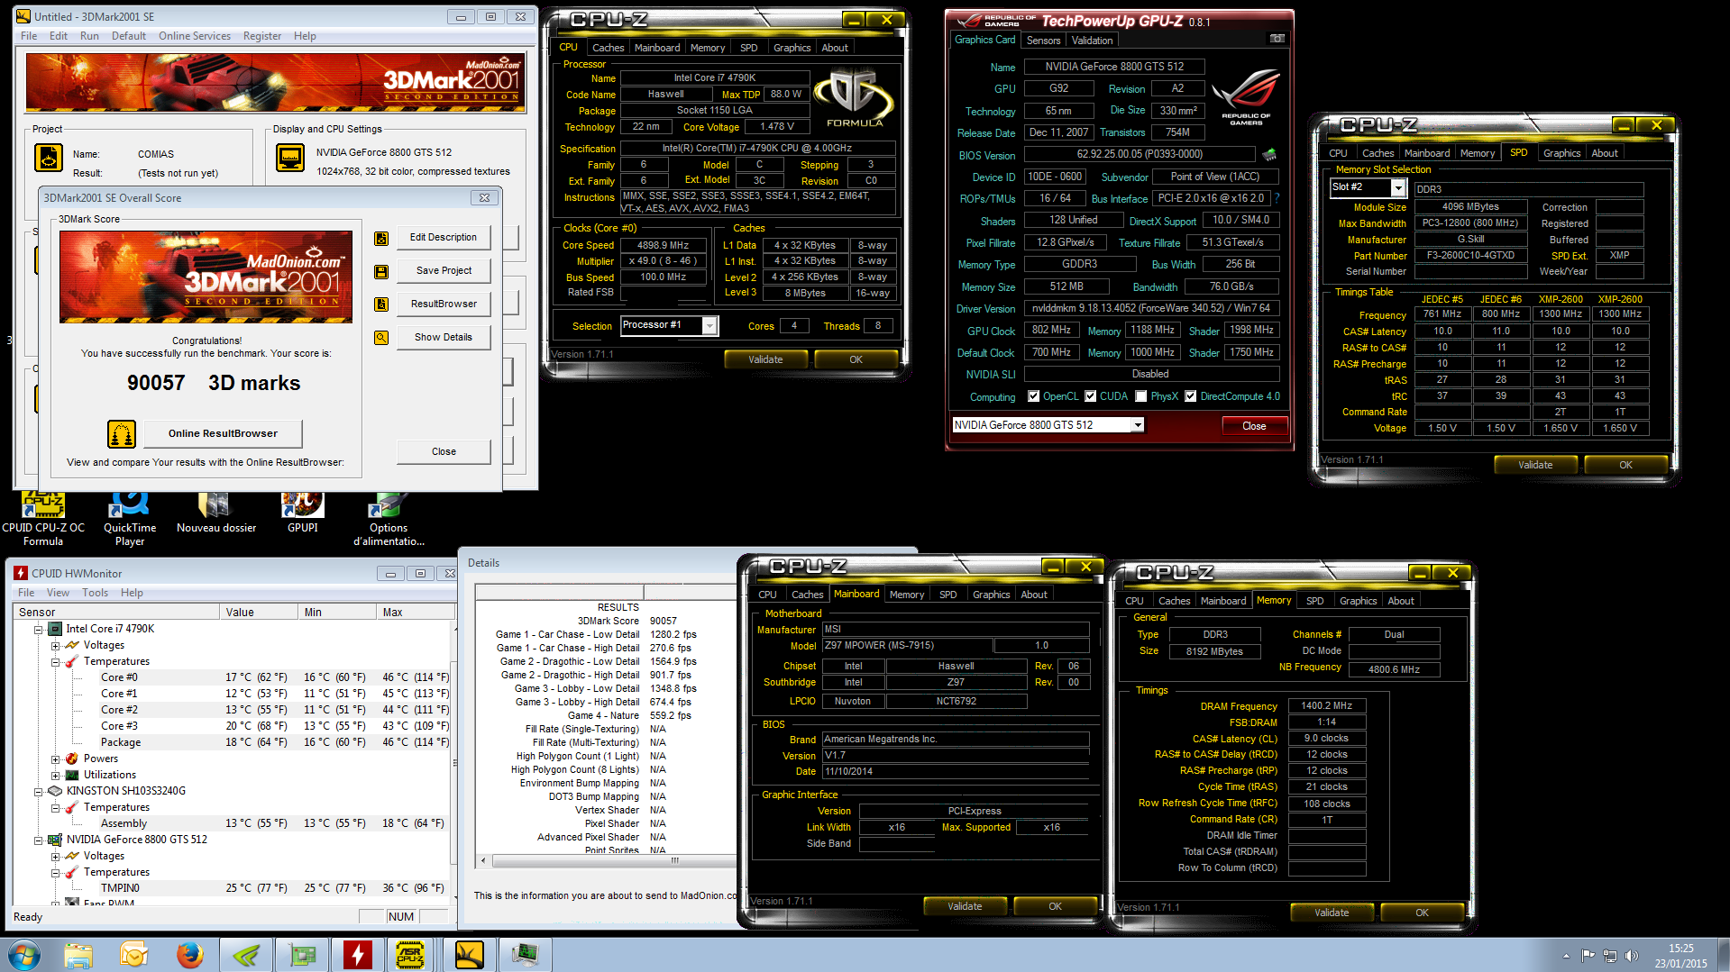Image resolution: width=1730 pixels, height=972 pixels.
Task: Click the Edit Description icon in score dialog
Action: pyautogui.click(x=381, y=239)
